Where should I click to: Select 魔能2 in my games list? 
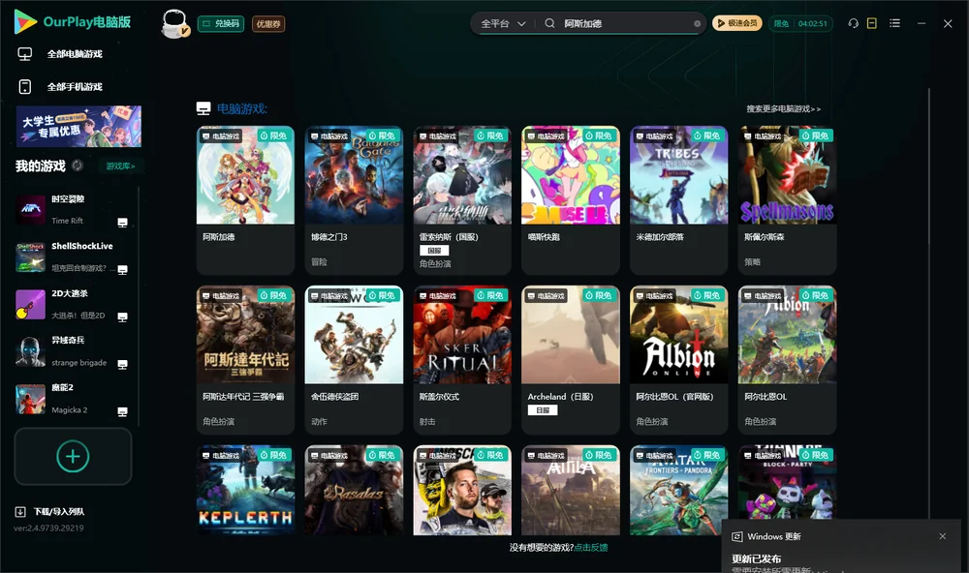tap(73, 399)
